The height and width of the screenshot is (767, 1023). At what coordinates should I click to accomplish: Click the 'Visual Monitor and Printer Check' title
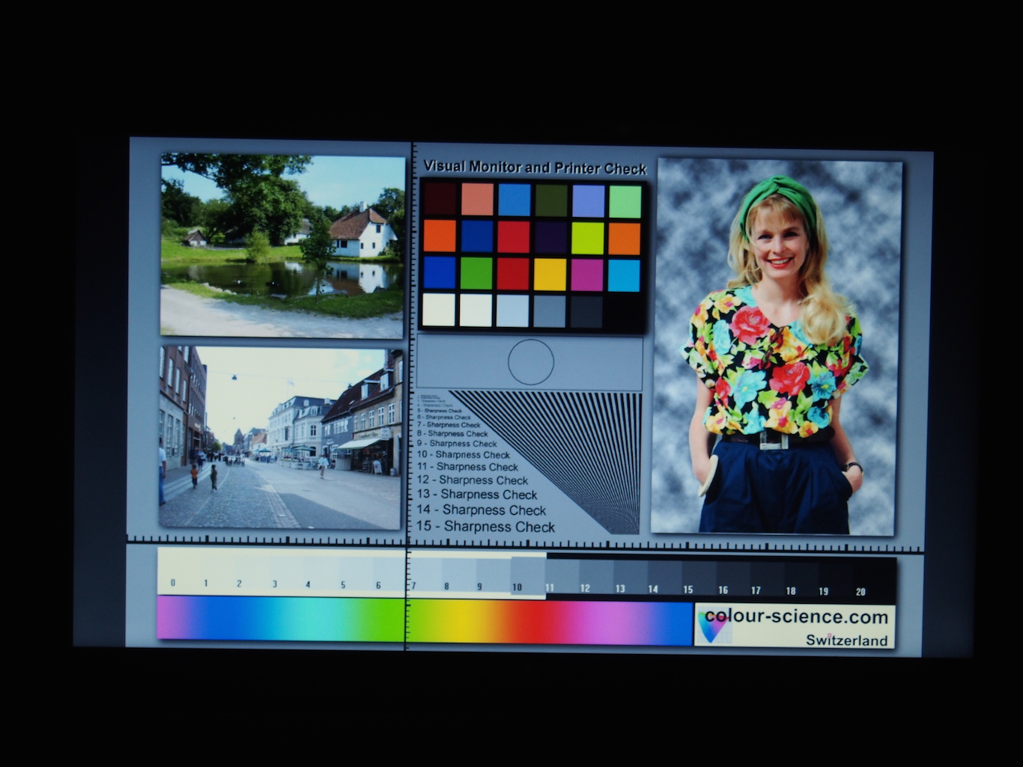tap(534, 168)
